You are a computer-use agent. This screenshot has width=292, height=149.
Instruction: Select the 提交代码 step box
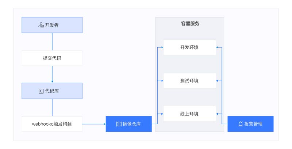pyautogui.click(x=52, y=58)
